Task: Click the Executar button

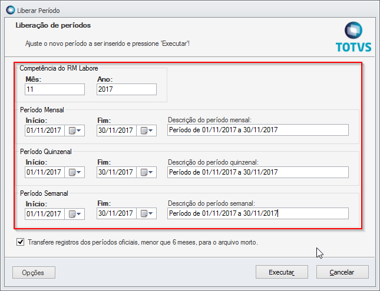Action: tap(282, 272)
